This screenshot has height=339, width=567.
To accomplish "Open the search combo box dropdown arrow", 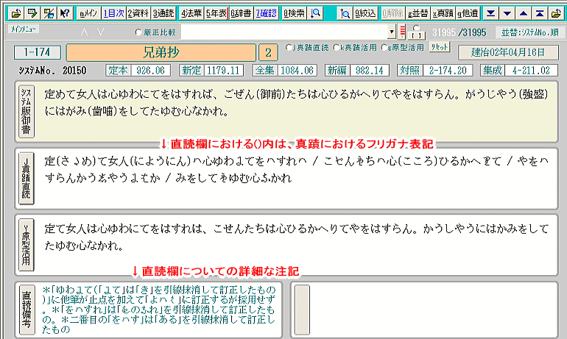I will [392, 32].
